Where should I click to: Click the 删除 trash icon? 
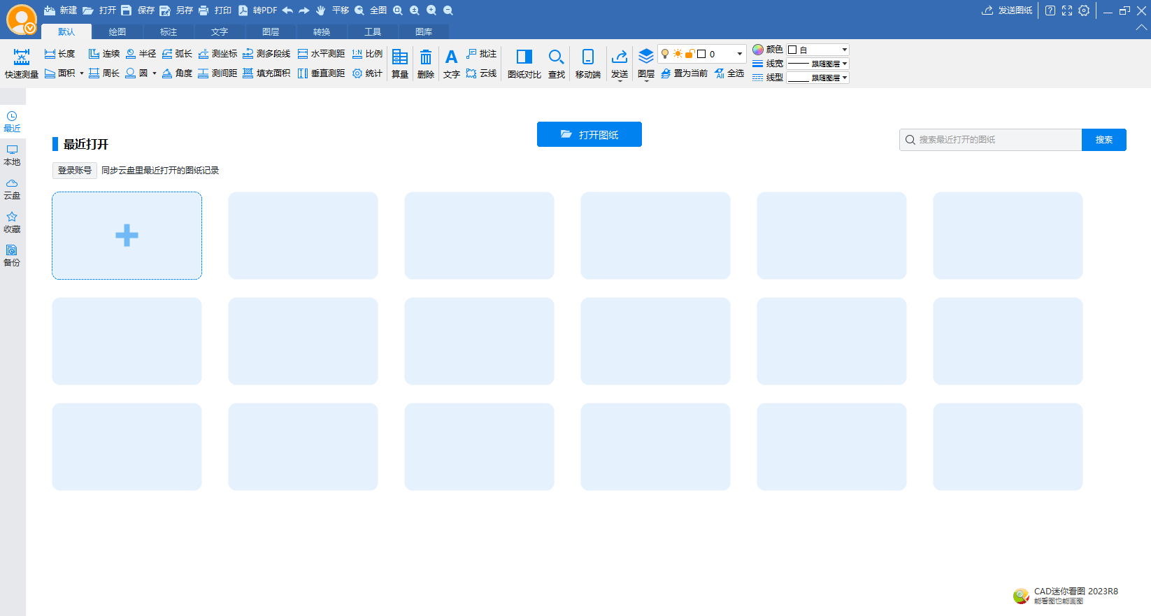pos(425,63)
